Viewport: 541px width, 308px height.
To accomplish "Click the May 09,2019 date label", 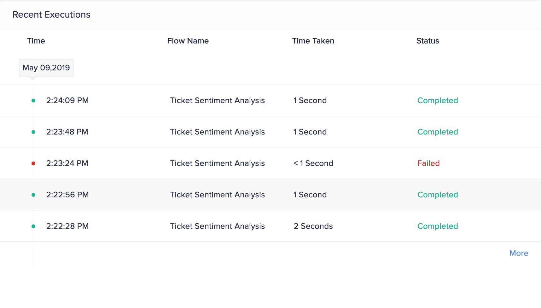I will coord(46,68).
